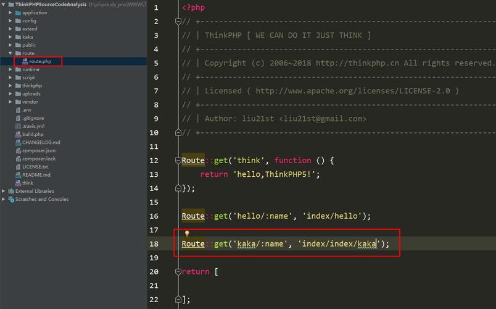496x309 pixels.
Task: Select the LICENSE.txt file name
Action: [35, 167]
